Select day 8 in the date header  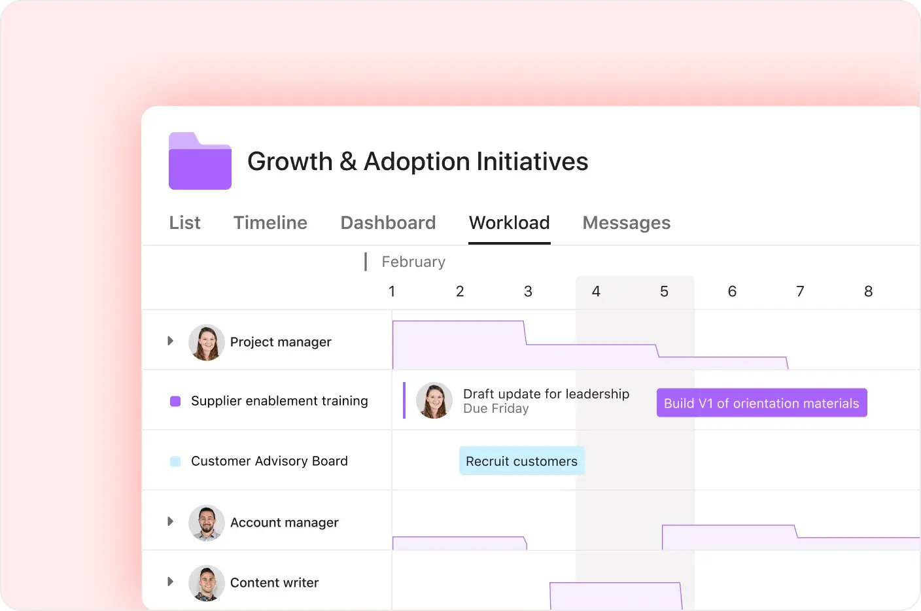click(x=868, y=291)
